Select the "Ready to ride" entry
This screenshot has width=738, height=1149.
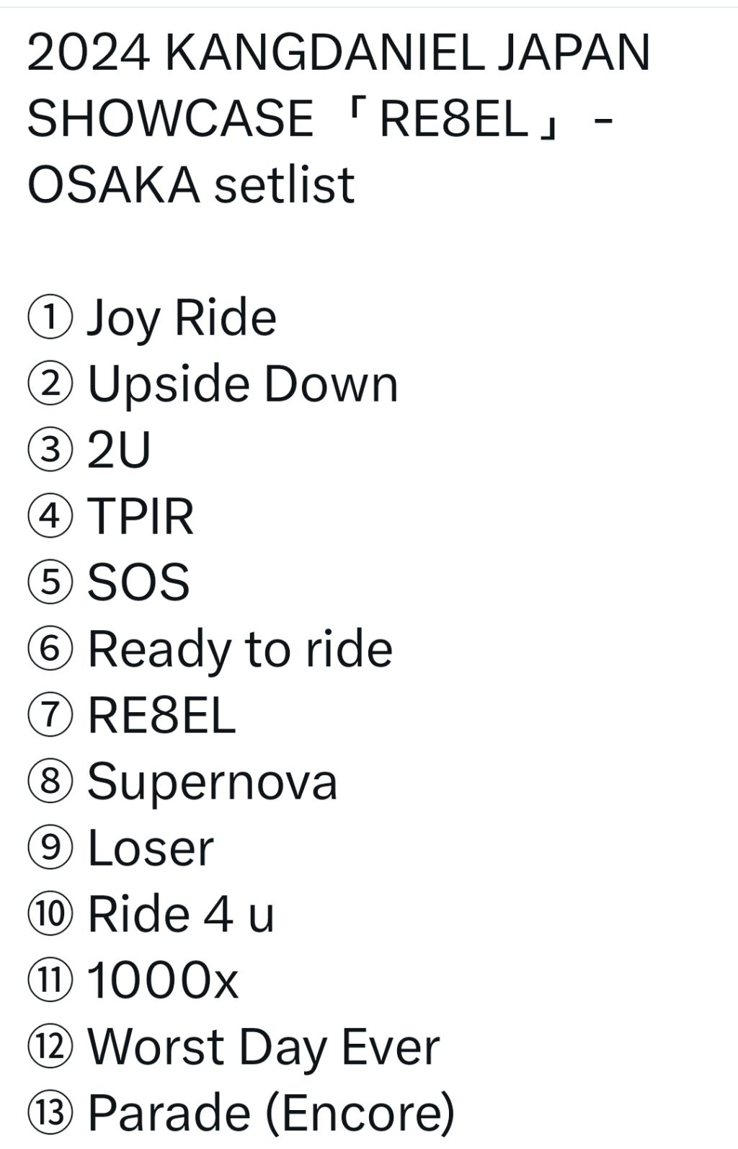click(240, 649)
